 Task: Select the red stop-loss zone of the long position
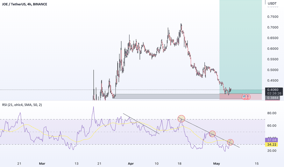(x=240, y=97)
